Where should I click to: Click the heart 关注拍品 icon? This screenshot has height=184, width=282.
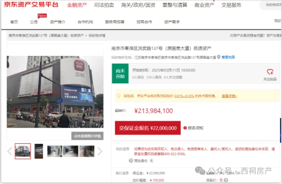(x=270, y=72)
